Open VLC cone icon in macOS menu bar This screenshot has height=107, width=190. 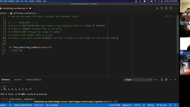click(136, 1)
